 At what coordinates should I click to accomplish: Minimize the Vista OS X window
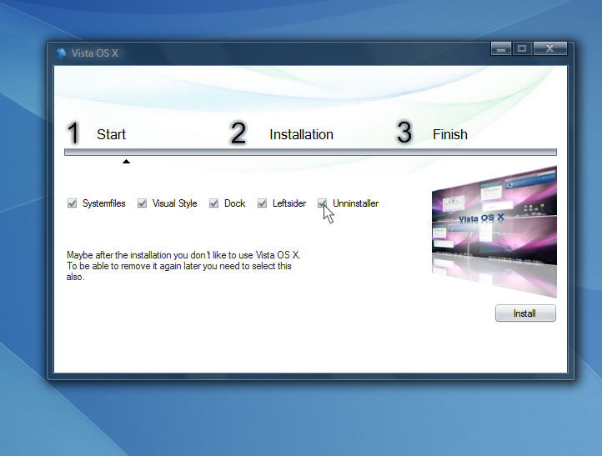point(500,48)
